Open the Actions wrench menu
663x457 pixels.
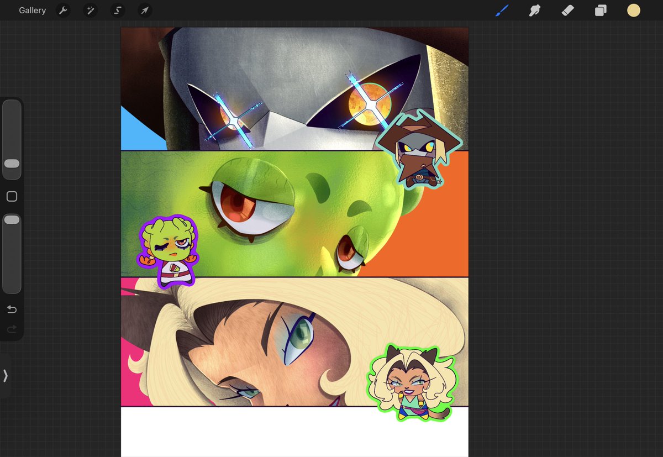pyautogui.click(x=64, y=10)
